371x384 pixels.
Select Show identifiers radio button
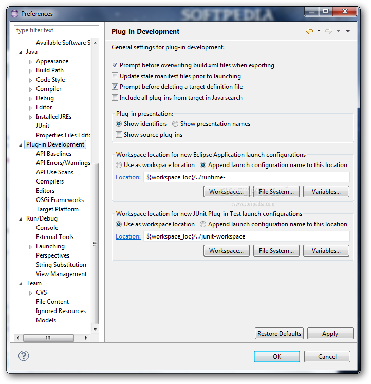click(x=119, y=124)
